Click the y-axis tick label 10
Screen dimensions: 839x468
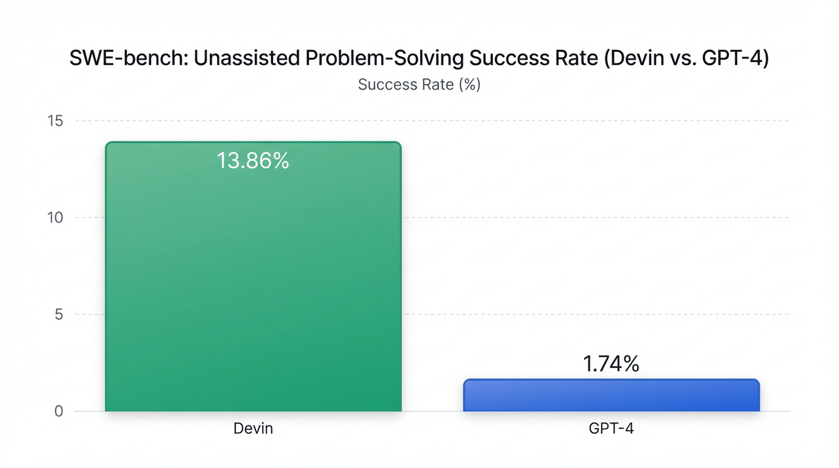55,218
